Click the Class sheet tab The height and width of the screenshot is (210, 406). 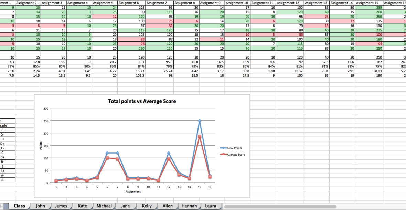pos(19,206)
